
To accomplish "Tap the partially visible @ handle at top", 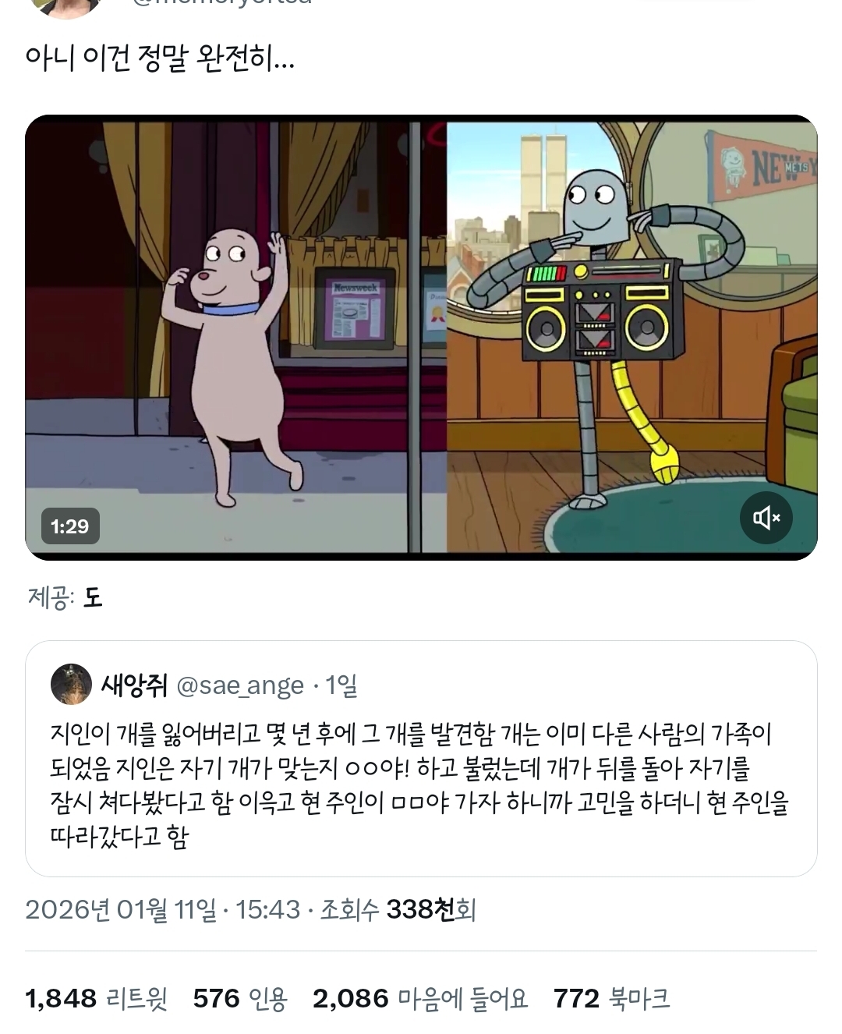I will [222, 3].
